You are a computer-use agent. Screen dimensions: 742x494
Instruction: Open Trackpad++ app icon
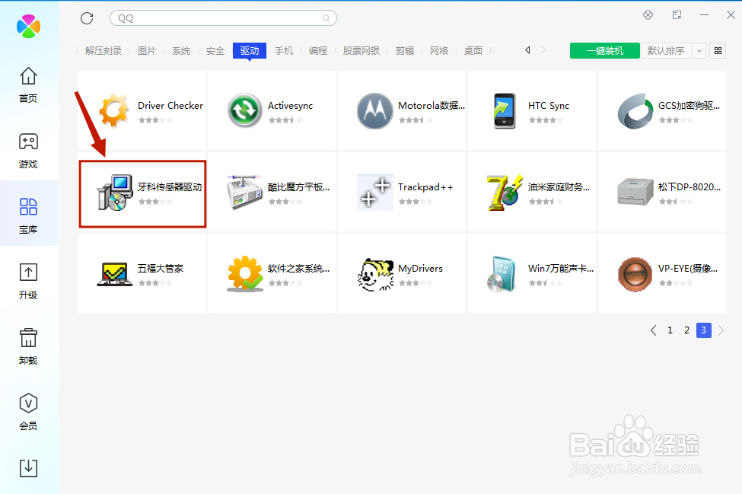[374, 192]
